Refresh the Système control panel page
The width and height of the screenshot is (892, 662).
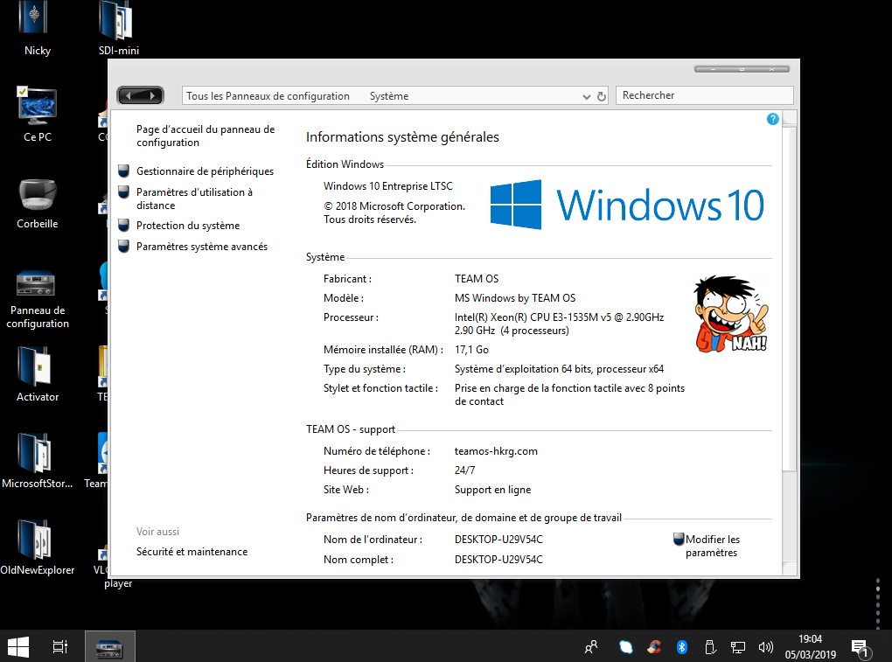pyautogui.click(x=602, y=96)
